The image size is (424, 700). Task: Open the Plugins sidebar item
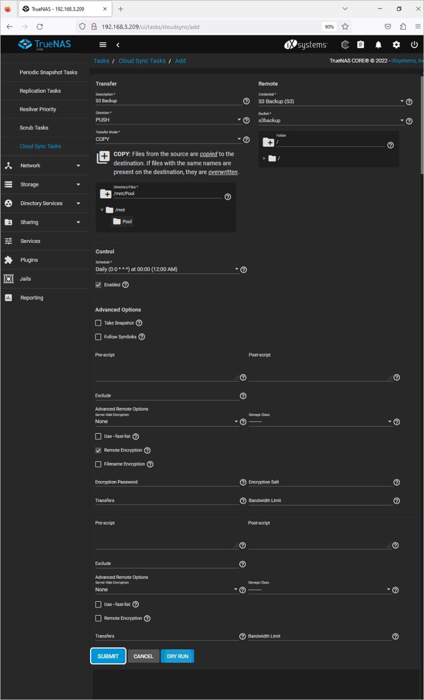point(45,260)
